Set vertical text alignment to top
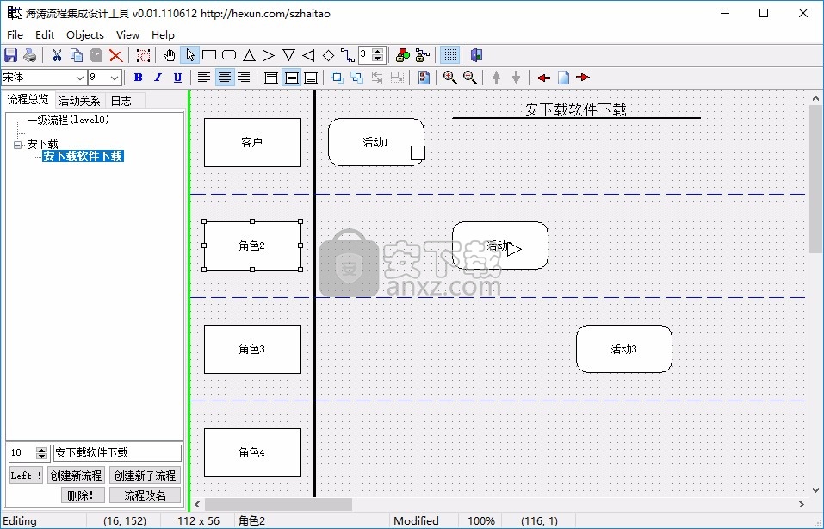This screenshot has width=824, height=529. tap(271, 78)
